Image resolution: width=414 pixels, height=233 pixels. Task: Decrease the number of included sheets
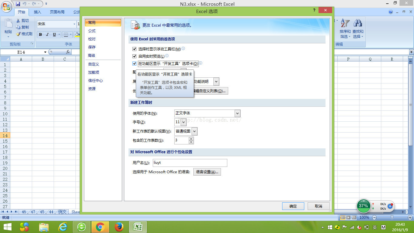191,142
